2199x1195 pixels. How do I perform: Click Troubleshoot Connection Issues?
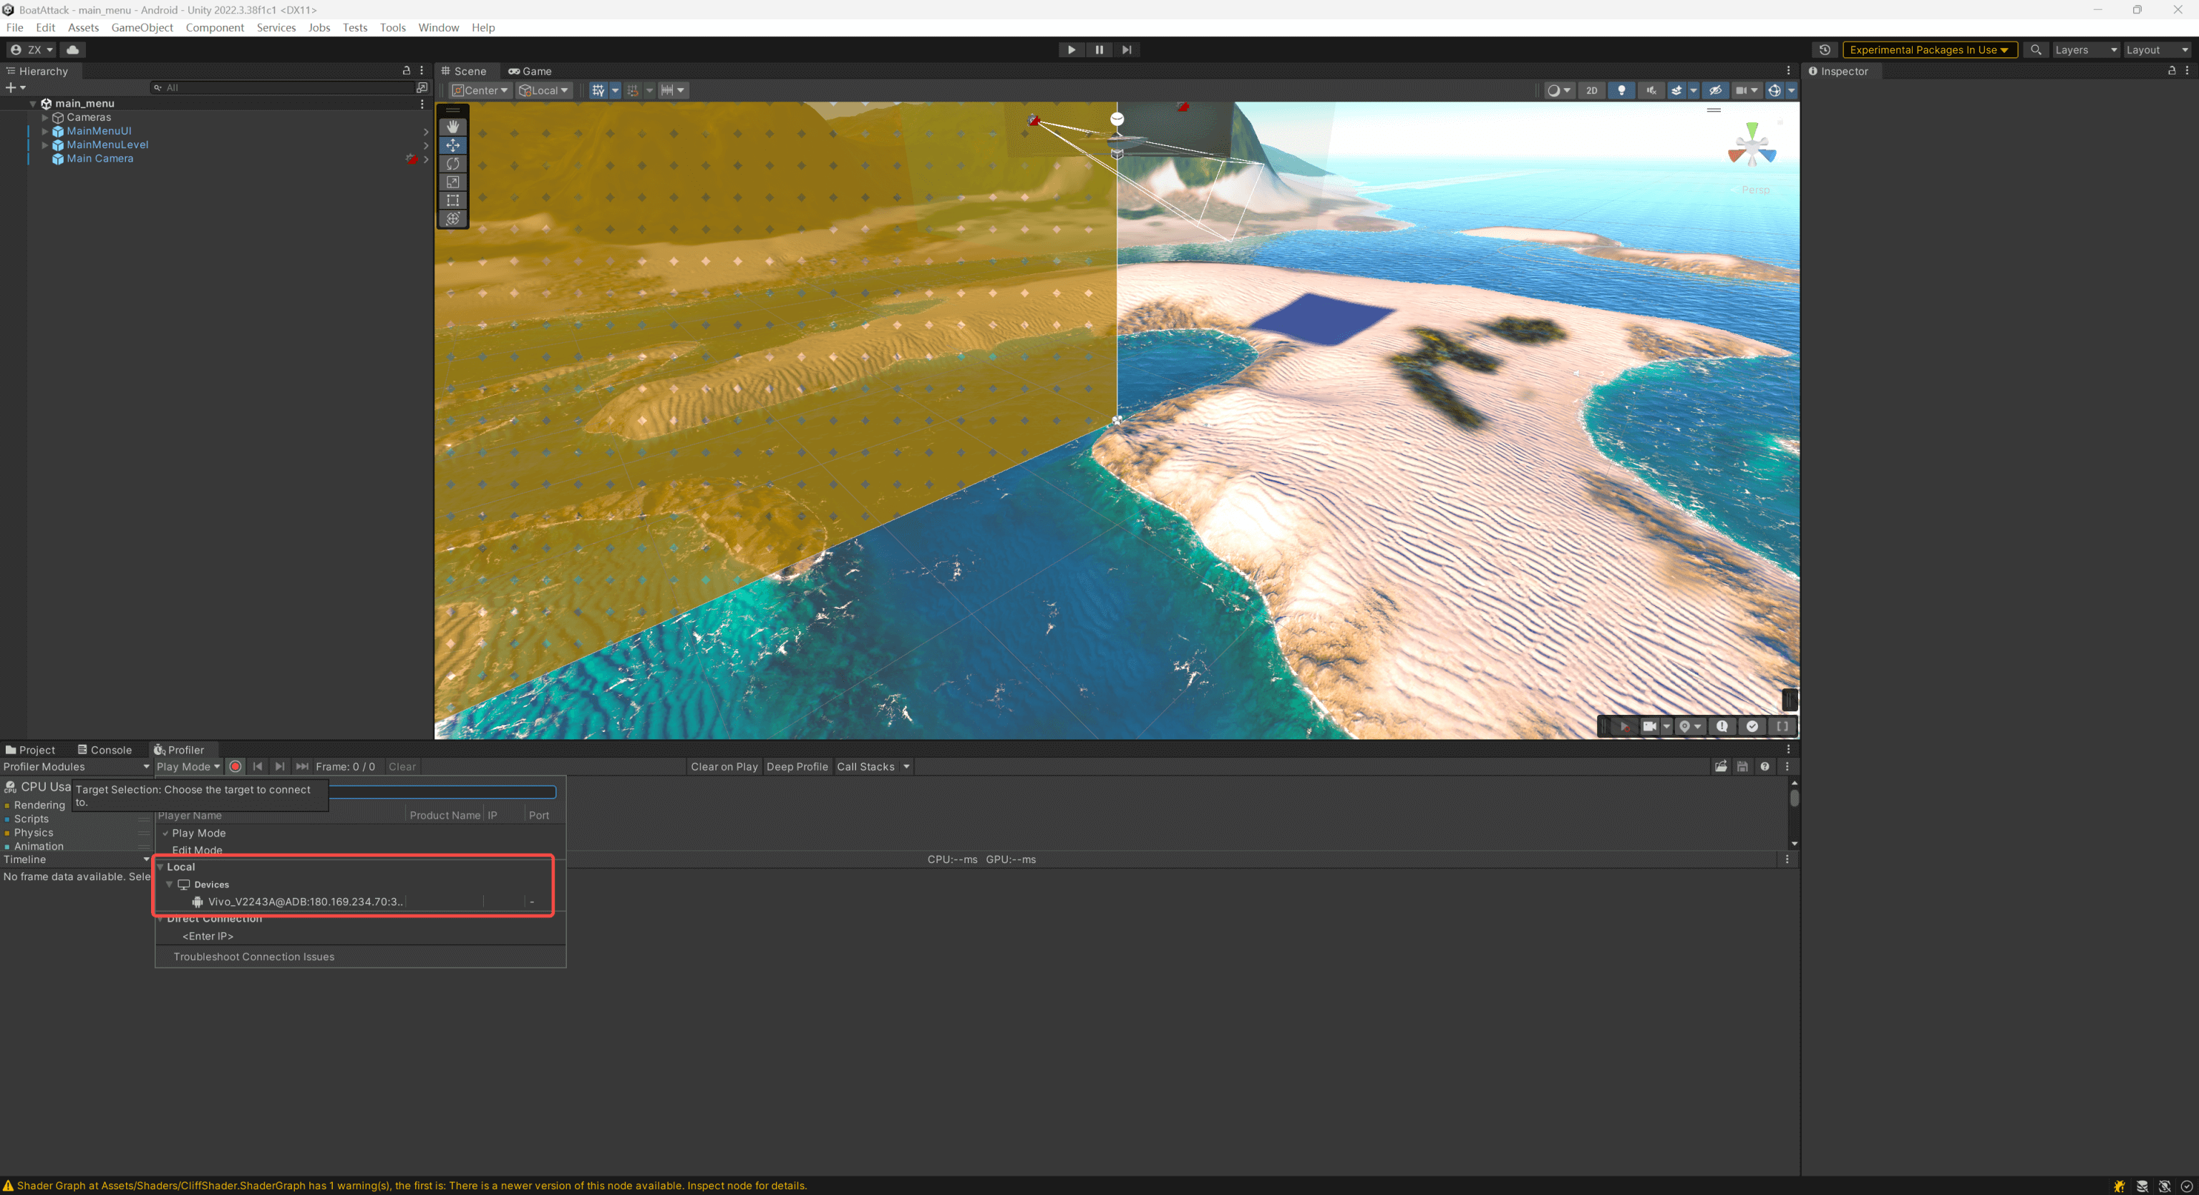coord(253,957)
